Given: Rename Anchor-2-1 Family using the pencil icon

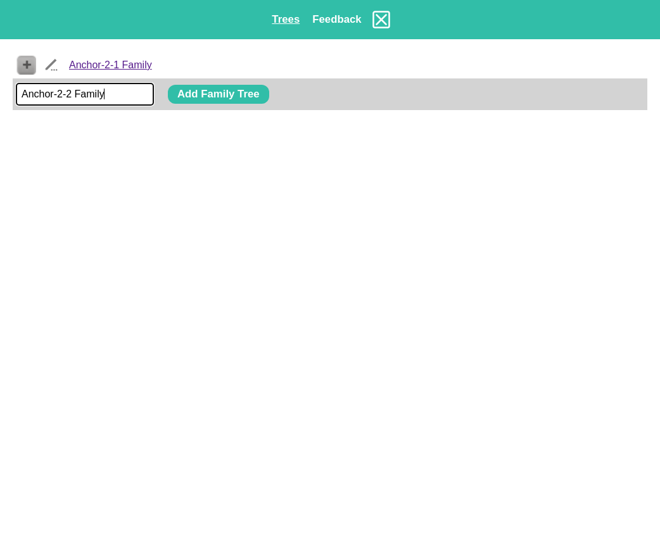Looking at the screenshot, I should pos(51,65).
